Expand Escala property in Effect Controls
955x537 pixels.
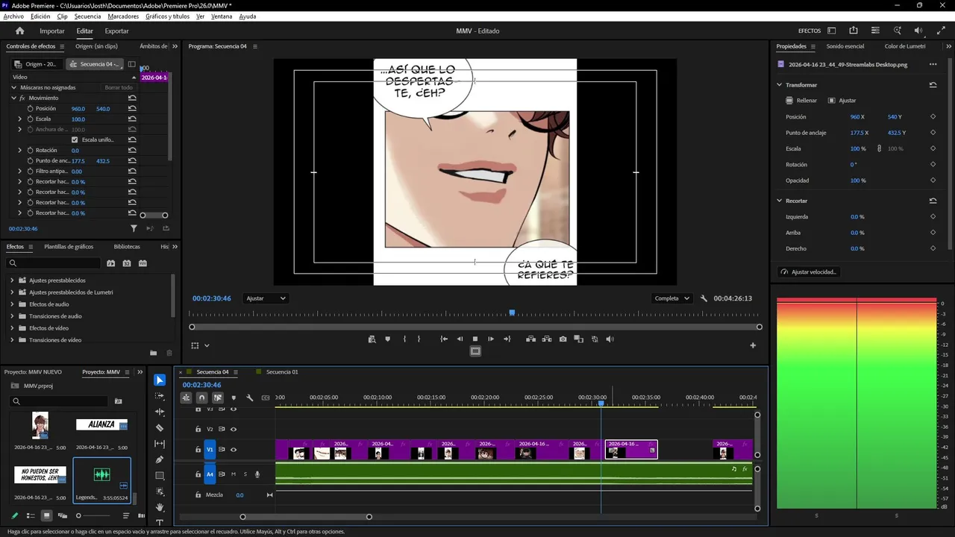[20, 119]
